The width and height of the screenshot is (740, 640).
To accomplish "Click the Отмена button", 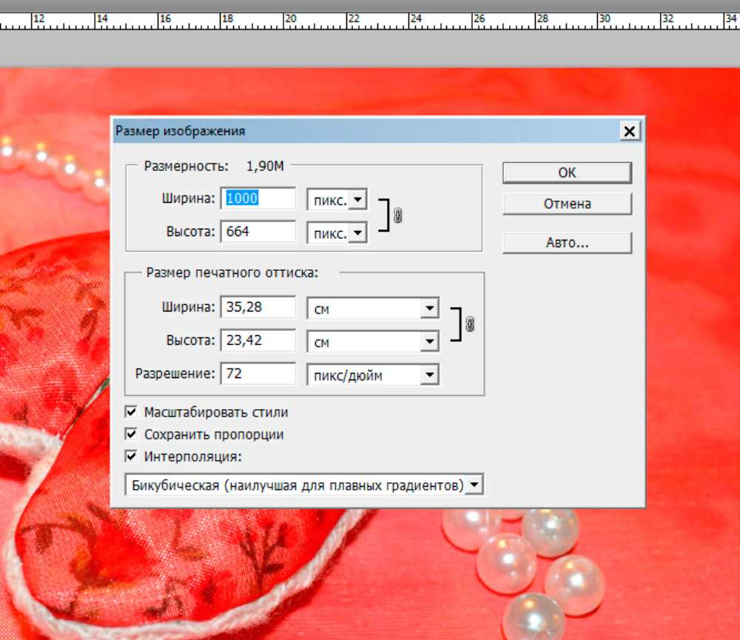I will click(567, 204).
